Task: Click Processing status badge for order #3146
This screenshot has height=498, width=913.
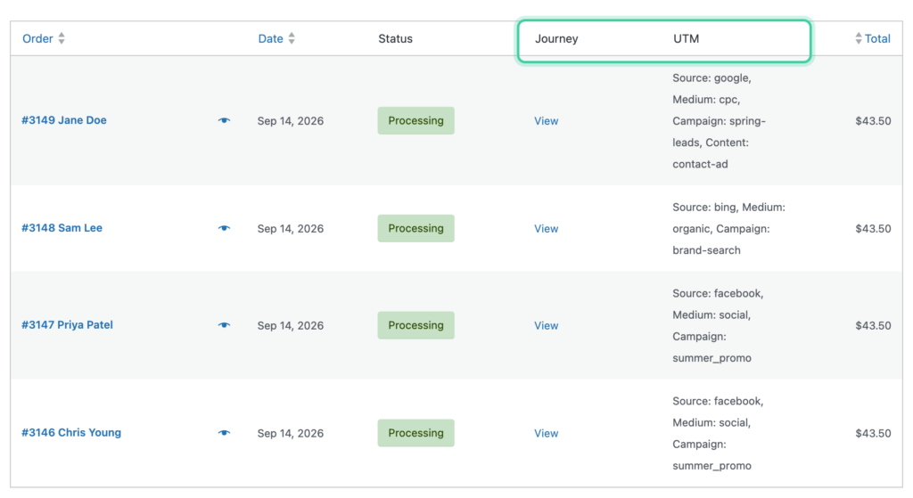Action: pos(415,433)
